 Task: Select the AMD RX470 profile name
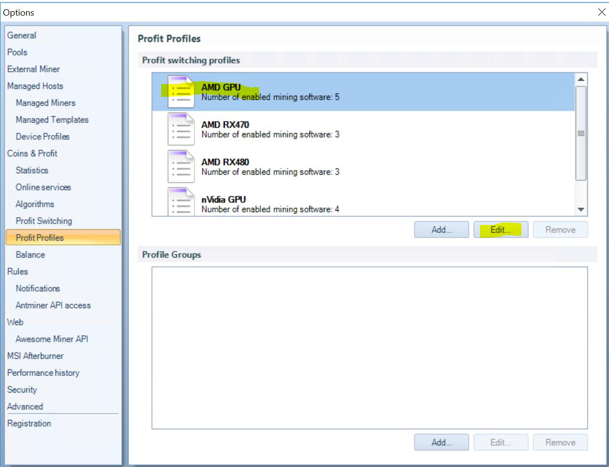(x=225, y=125)
